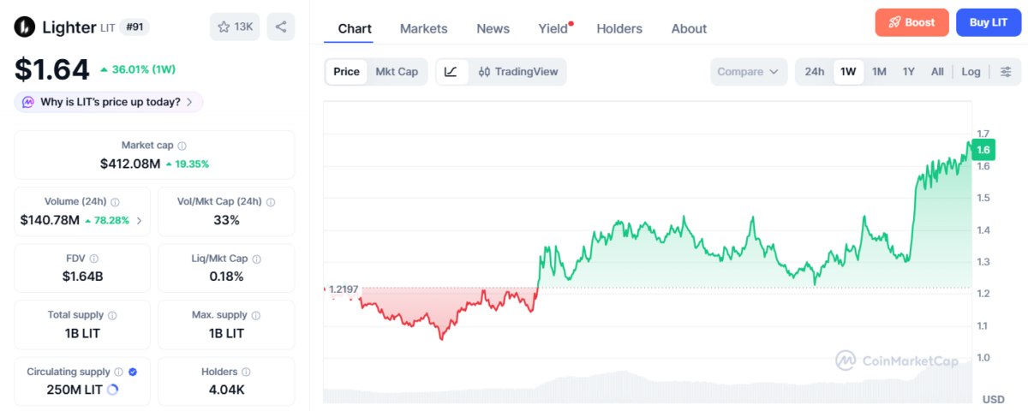The height and width of the screenshot is (411, 1028).
Task: Open the Markets tab
Action: [x=424, y=28]
